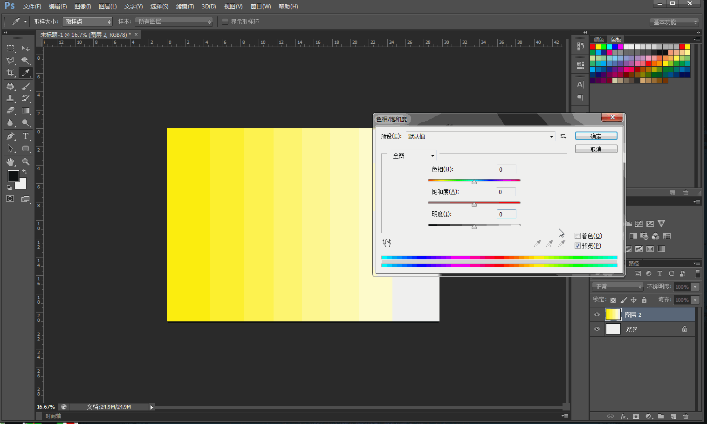Open the 取样大小 sample size dropdown
The height and width of the screenshot is (424, 707).
88,22
